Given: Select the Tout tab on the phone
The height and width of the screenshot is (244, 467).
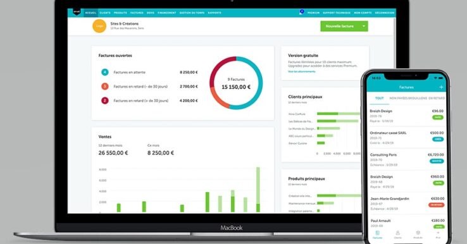Looking at the screenshot, I should (x=380, y=98).
